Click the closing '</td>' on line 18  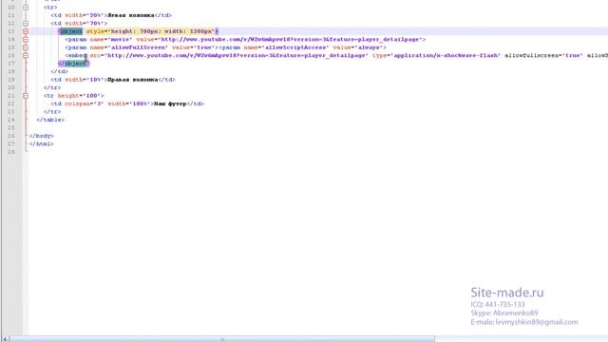pyautogui.click(x=59, y=71)
